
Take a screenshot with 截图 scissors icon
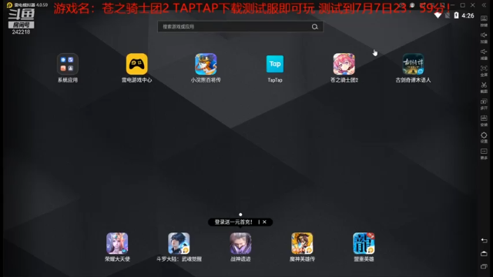(x=484, y=87)
